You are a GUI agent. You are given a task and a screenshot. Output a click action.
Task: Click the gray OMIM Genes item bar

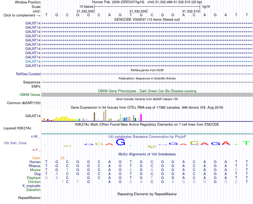click(147, 95)
